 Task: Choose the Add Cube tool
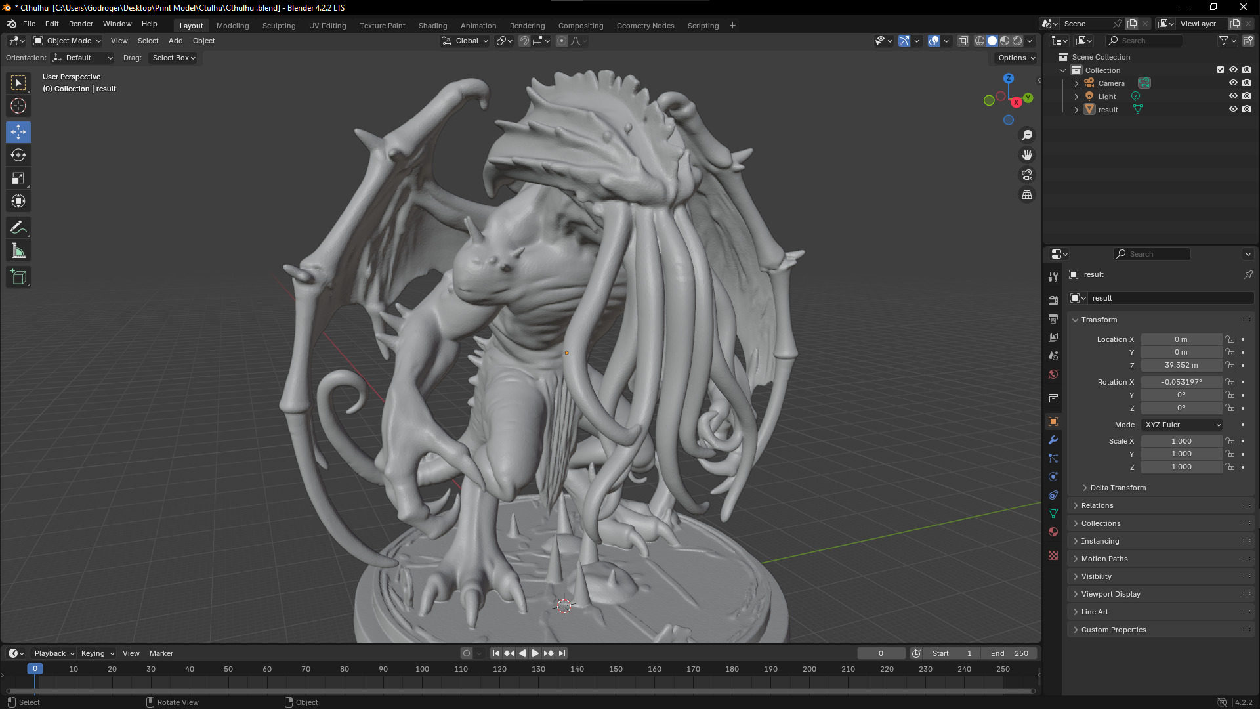pos(18,277)
